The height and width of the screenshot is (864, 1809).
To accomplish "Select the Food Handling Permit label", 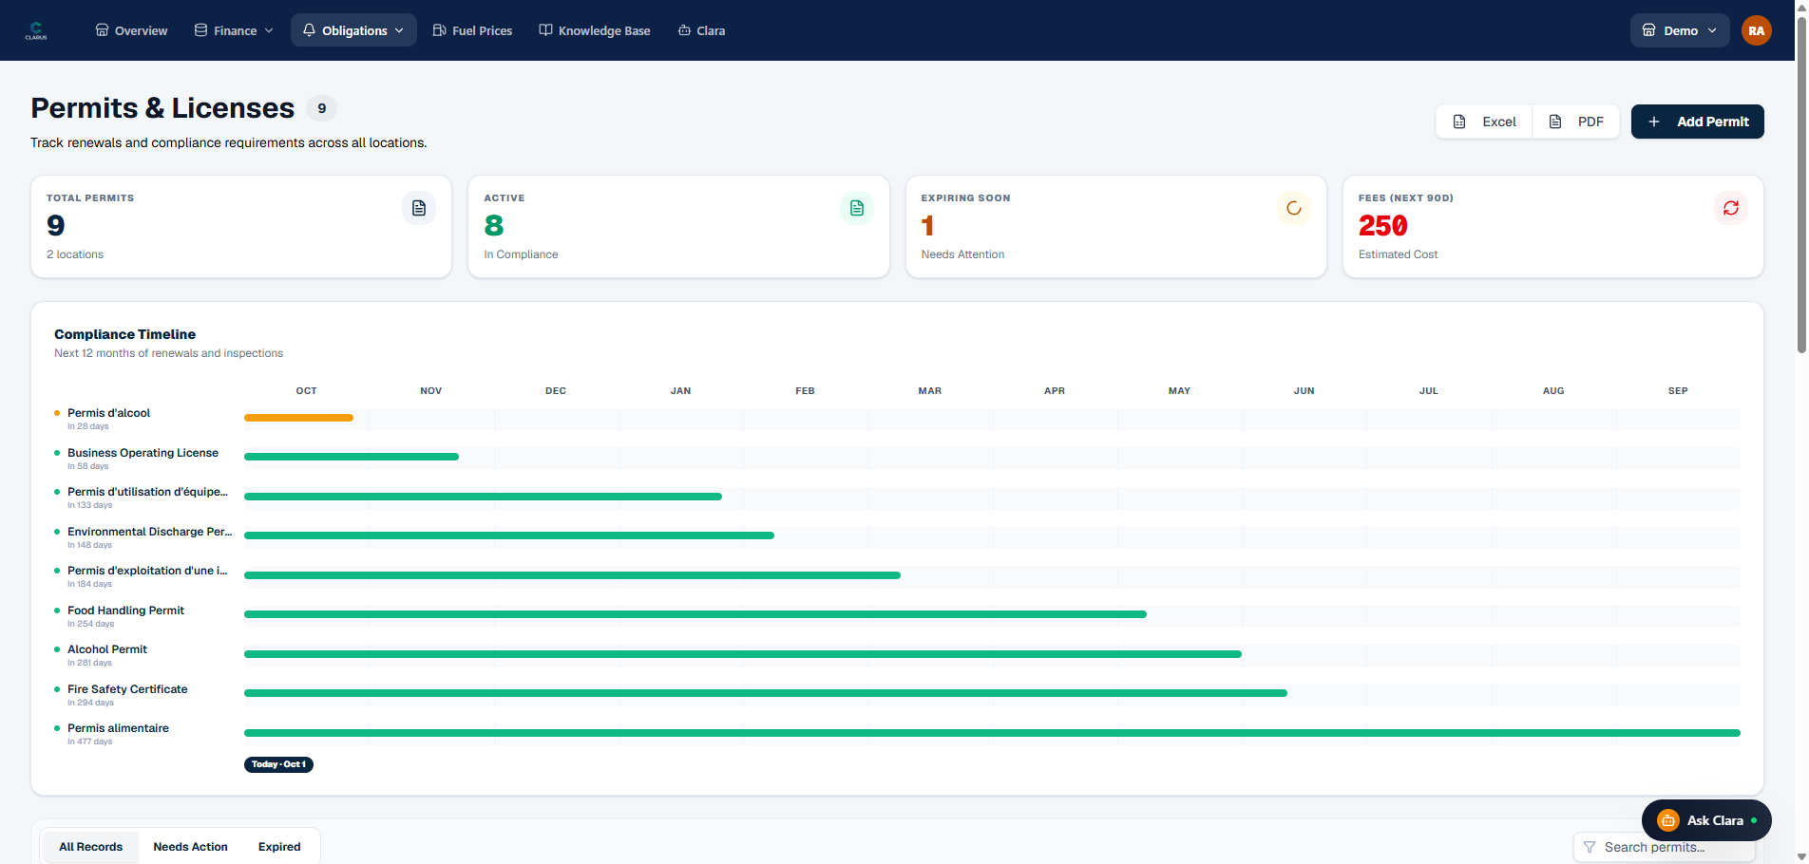I will pyautogui.click(x=125, y=610).
